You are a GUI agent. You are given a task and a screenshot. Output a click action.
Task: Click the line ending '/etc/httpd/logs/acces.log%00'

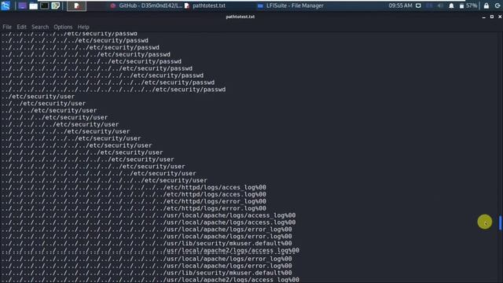pos(134,194)
